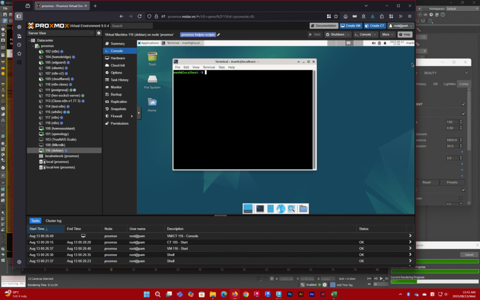
Task: Collapse the Datacenter tree node
Action: click(30, 41)
